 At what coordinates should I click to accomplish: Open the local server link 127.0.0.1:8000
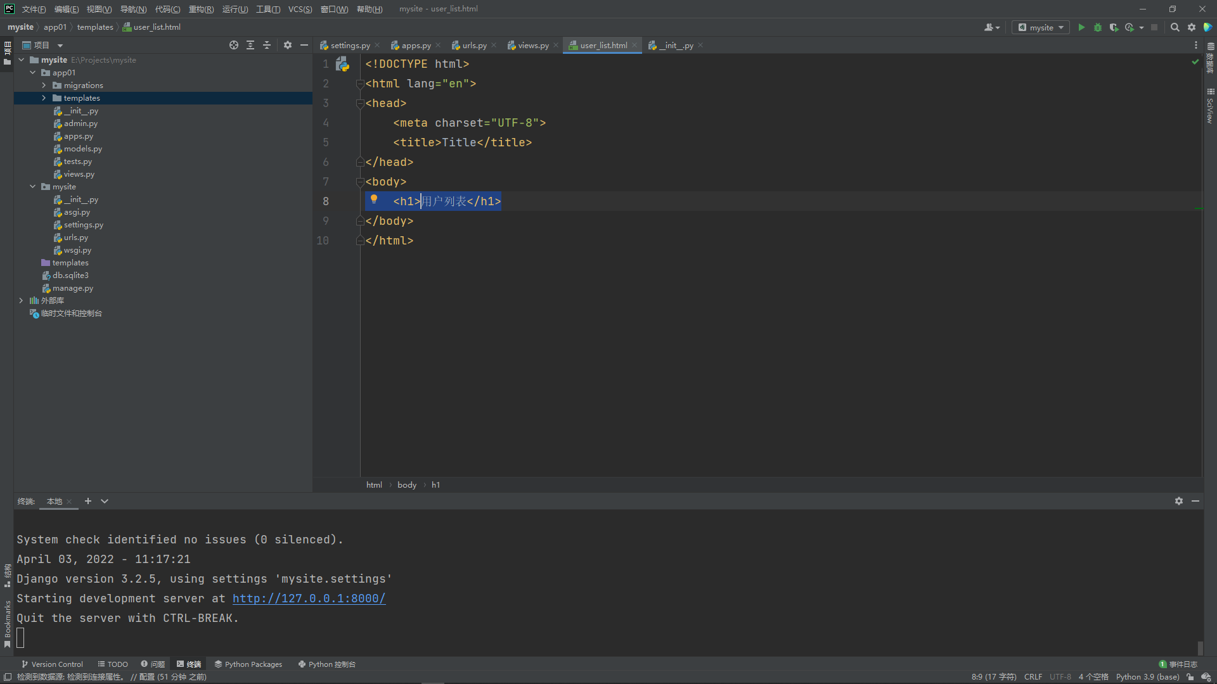tap(309, 598)
